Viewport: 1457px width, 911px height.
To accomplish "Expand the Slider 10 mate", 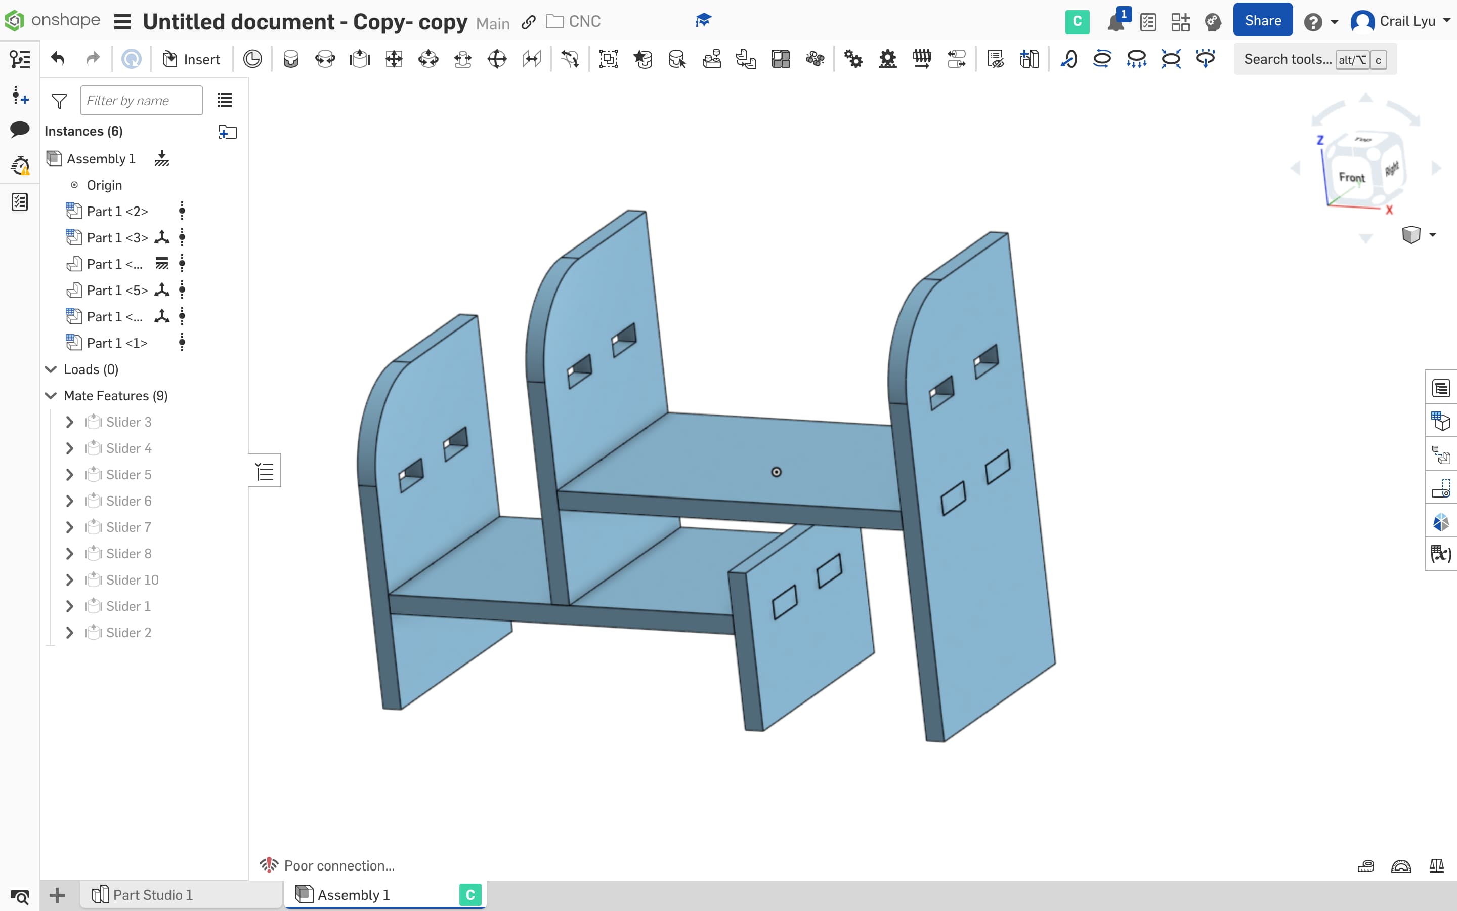I will 69,580.
